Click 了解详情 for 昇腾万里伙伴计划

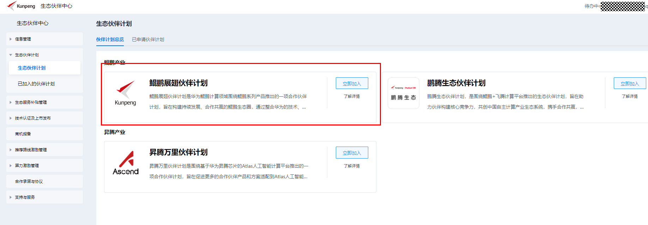point(352,166)
